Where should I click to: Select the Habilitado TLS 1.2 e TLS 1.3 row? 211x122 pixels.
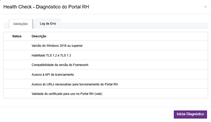click(51, 55)
